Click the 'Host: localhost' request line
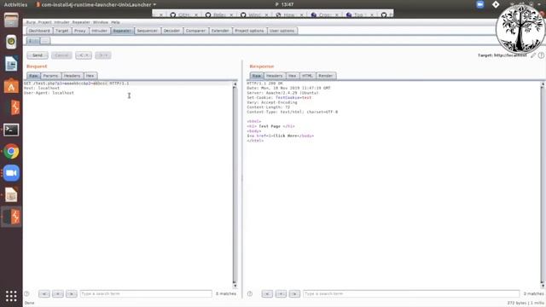546x307 pixels. click(42, 88)
